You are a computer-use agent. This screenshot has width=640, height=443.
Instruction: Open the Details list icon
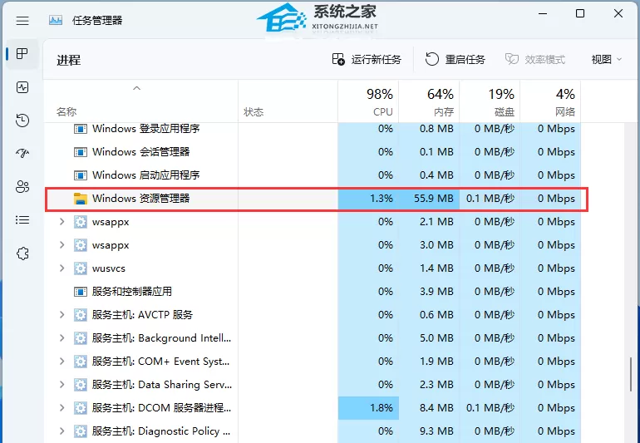coord(22,220)
